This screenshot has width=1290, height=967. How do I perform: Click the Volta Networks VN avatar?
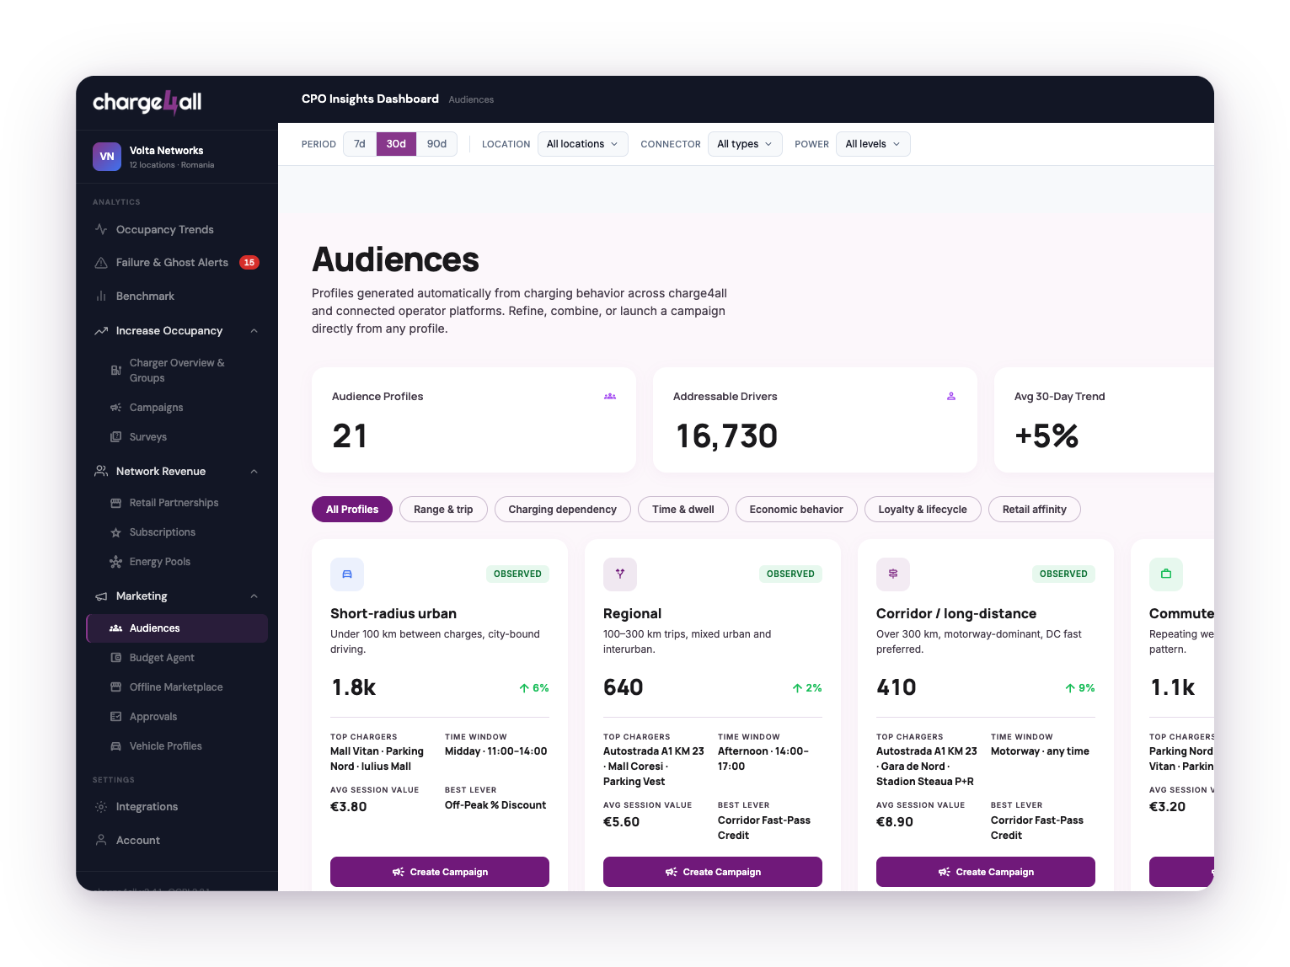click(107, 157)
